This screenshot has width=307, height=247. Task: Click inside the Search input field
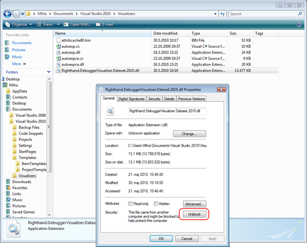click(x=263, y=14)
